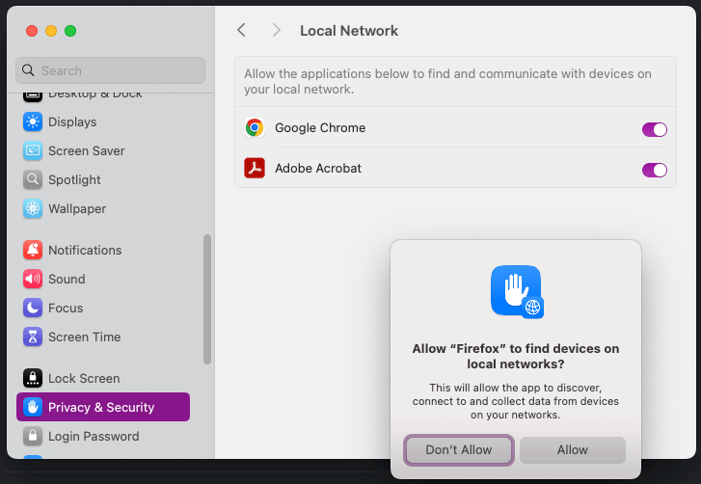
Task: Select the Spotlight magnifier icon
Action: [x=33, y=180]
